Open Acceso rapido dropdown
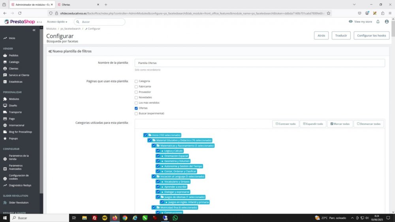This screenshot has height=222, width=395. pos(57,22)
